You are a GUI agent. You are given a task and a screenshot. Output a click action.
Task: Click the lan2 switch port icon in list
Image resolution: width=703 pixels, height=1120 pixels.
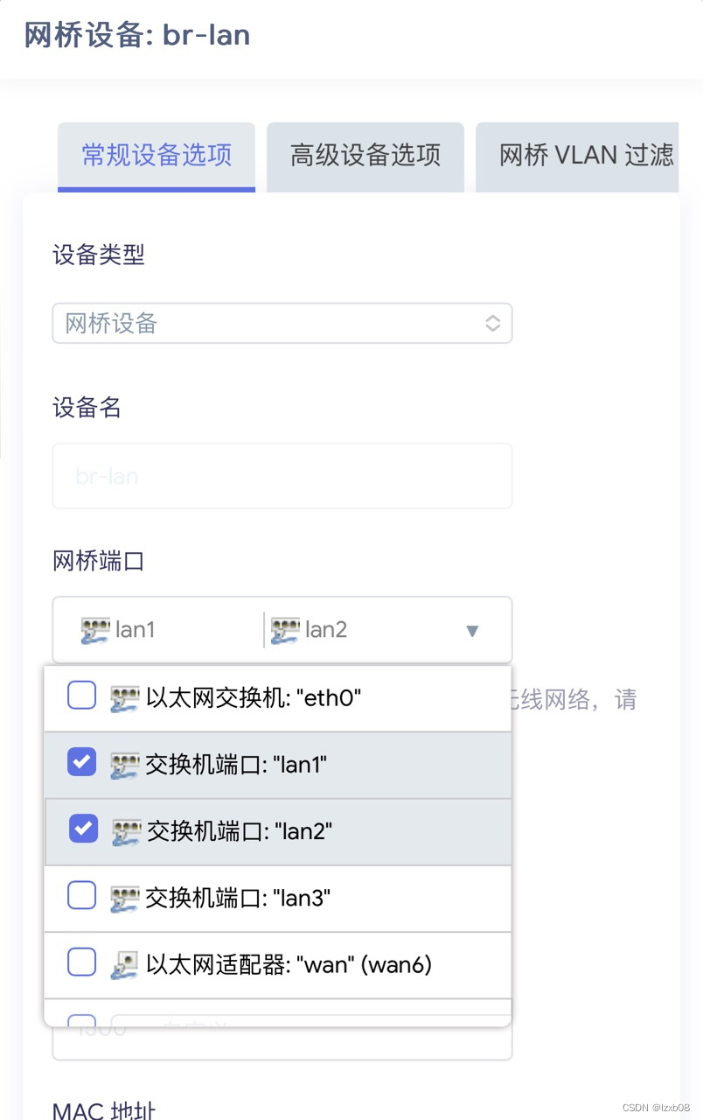pyautogui.click(x=127, y=832)
